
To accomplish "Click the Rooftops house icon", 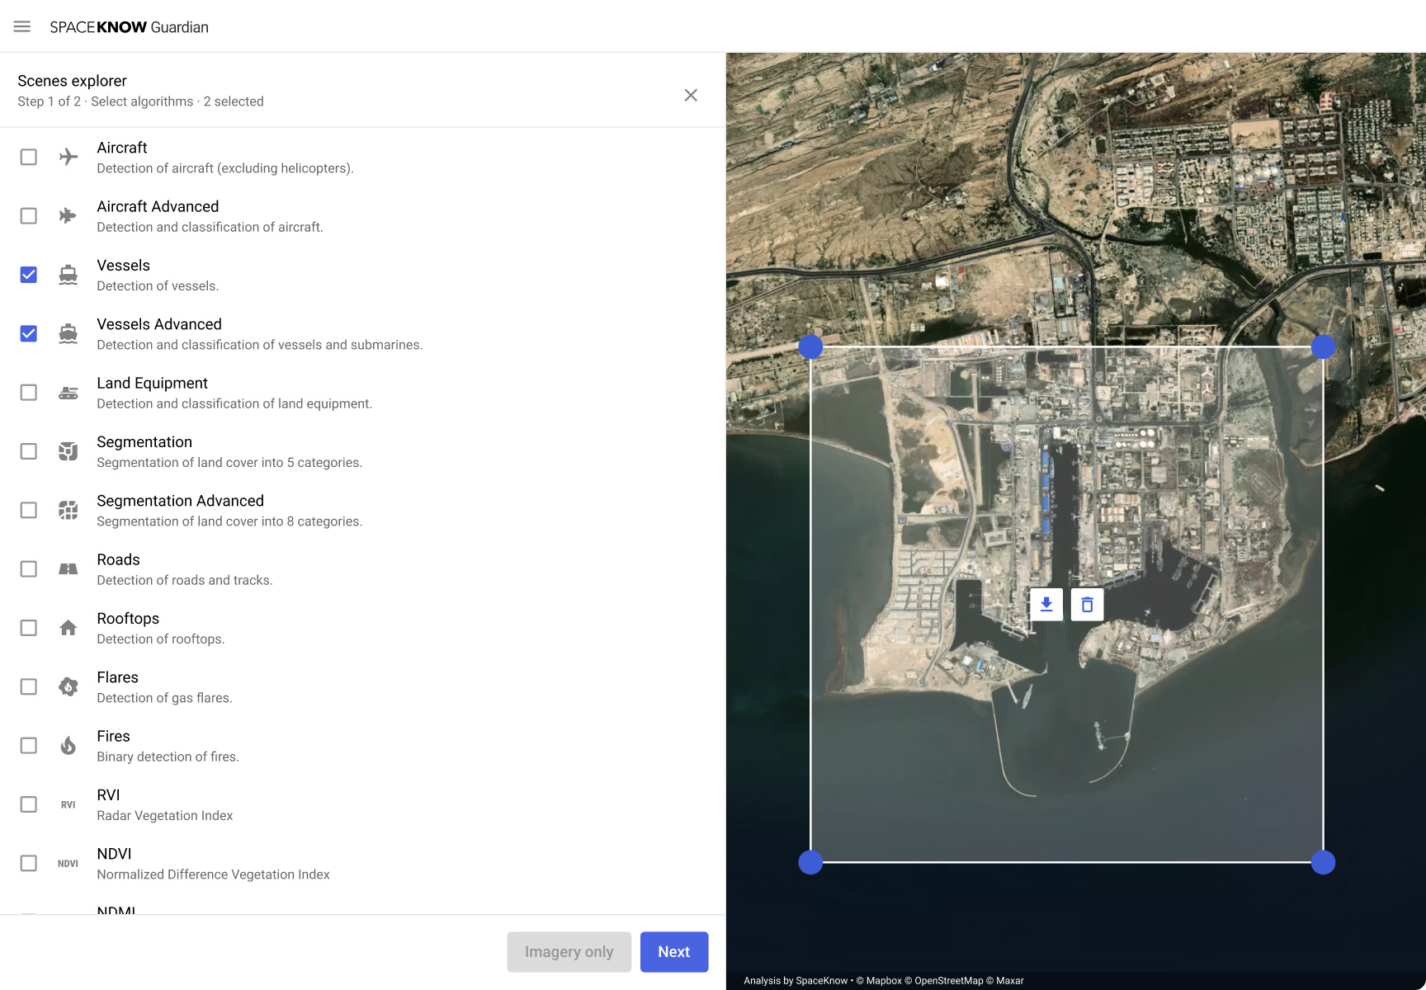I will click(x=68, y=628).
